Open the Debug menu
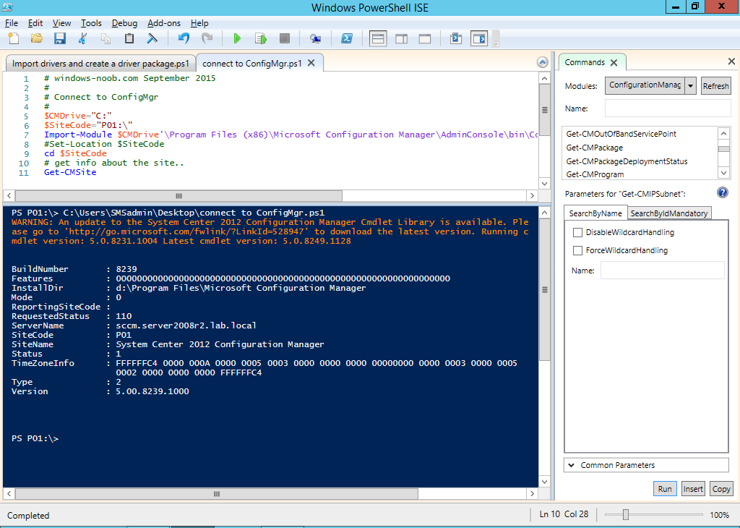This screenshot has height=528, width=740. [124, 22]
